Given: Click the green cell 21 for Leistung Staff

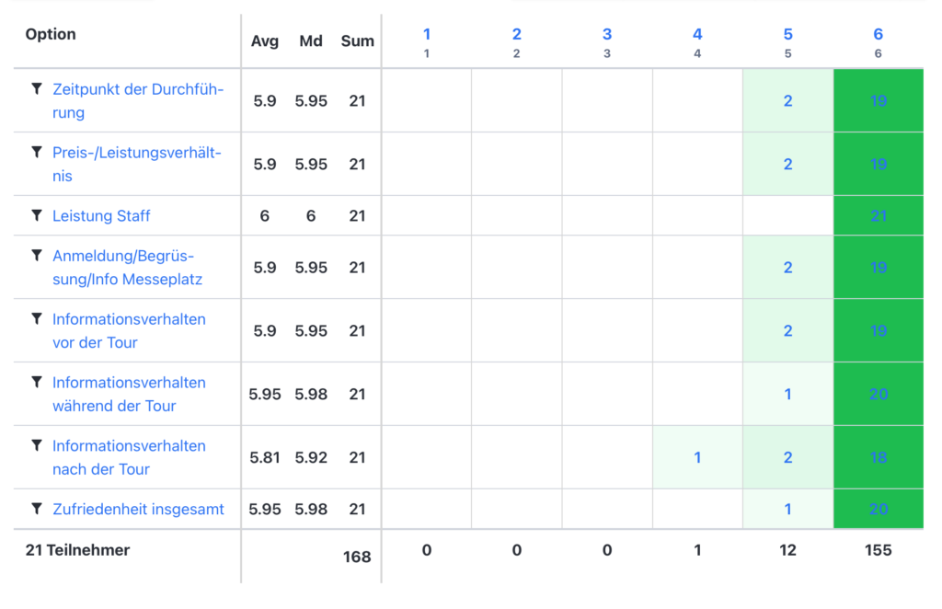Looking at the screenshot, I should 879,215.
